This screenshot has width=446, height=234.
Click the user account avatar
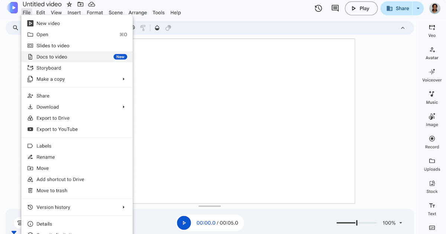(435, 8)
